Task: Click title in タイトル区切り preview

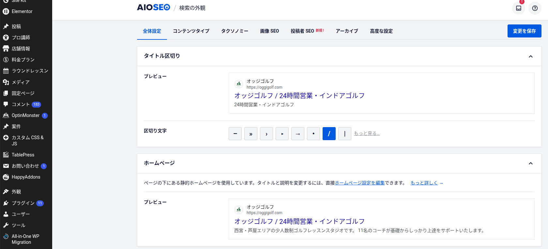Action: [x=299, y=95]
